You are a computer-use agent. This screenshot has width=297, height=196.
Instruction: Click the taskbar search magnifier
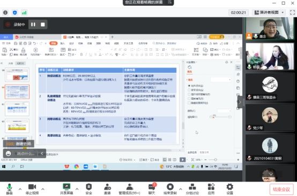[x=13, y=167]
